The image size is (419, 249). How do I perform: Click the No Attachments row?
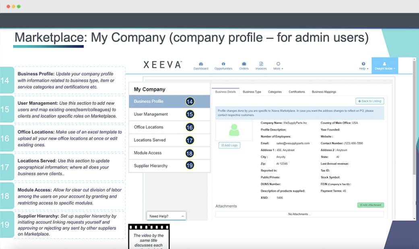tap(299, 214)
